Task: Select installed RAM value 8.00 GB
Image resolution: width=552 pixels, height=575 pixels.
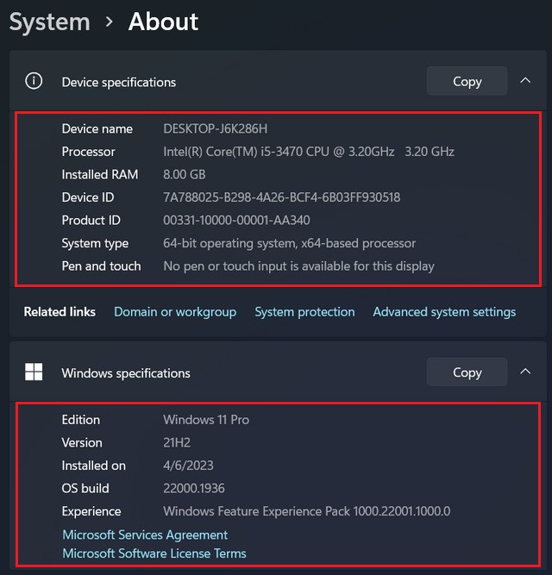Action: click(185, 174)
